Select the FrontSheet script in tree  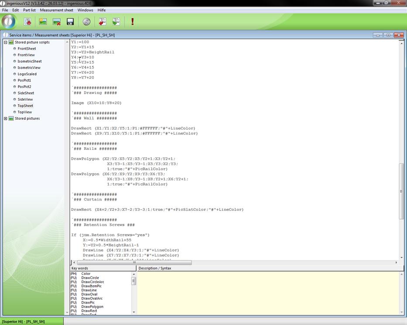[27, 49]
